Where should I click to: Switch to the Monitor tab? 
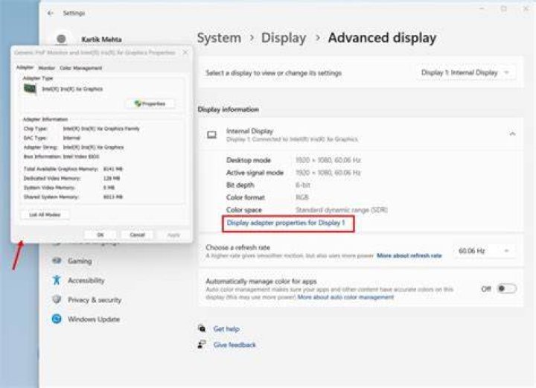point(46,68)
